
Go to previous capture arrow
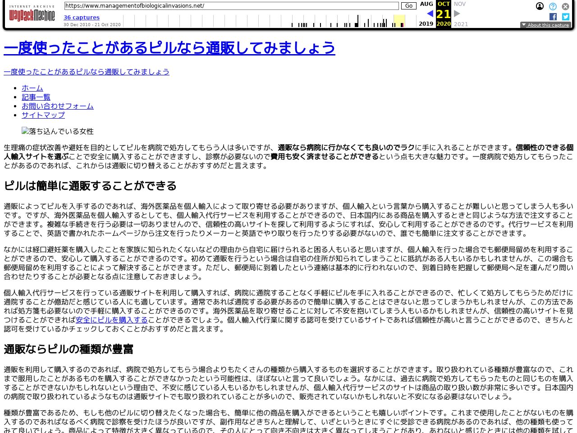point(430,14)
